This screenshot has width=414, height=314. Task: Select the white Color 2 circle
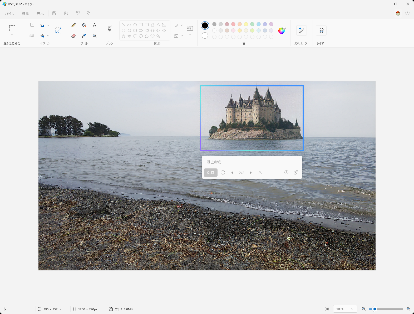tap(205, 35)
